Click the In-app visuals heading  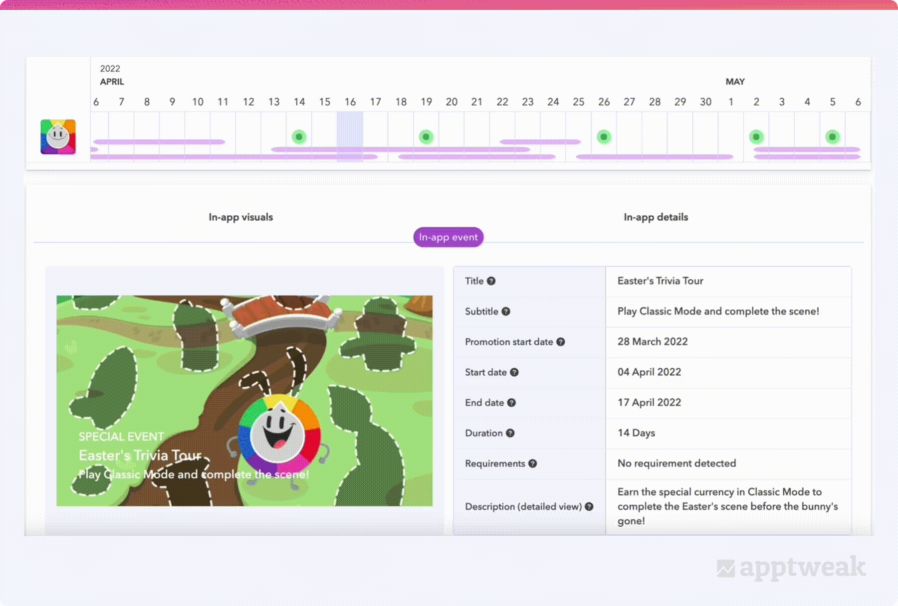(x=241, y=217)
